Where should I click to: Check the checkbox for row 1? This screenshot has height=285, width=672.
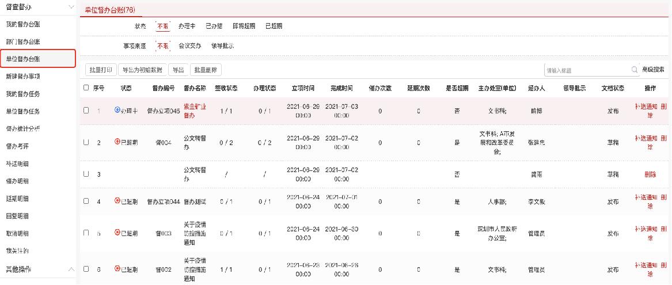(x=86, y=110)
